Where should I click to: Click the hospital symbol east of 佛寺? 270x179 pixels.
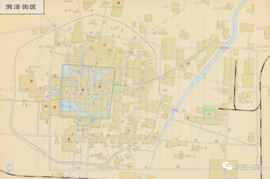point(104,45)
